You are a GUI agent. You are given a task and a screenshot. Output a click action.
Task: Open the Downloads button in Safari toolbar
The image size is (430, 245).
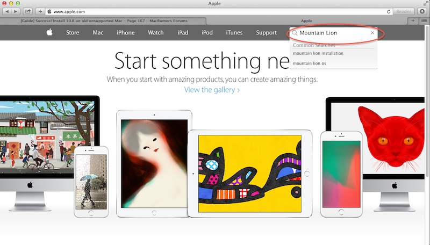pos(422,11)
